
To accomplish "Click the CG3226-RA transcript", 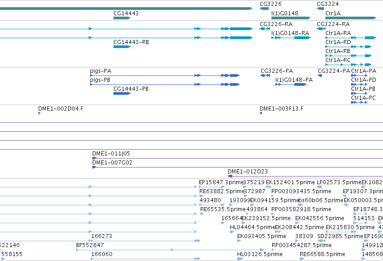I will point(265,29).
